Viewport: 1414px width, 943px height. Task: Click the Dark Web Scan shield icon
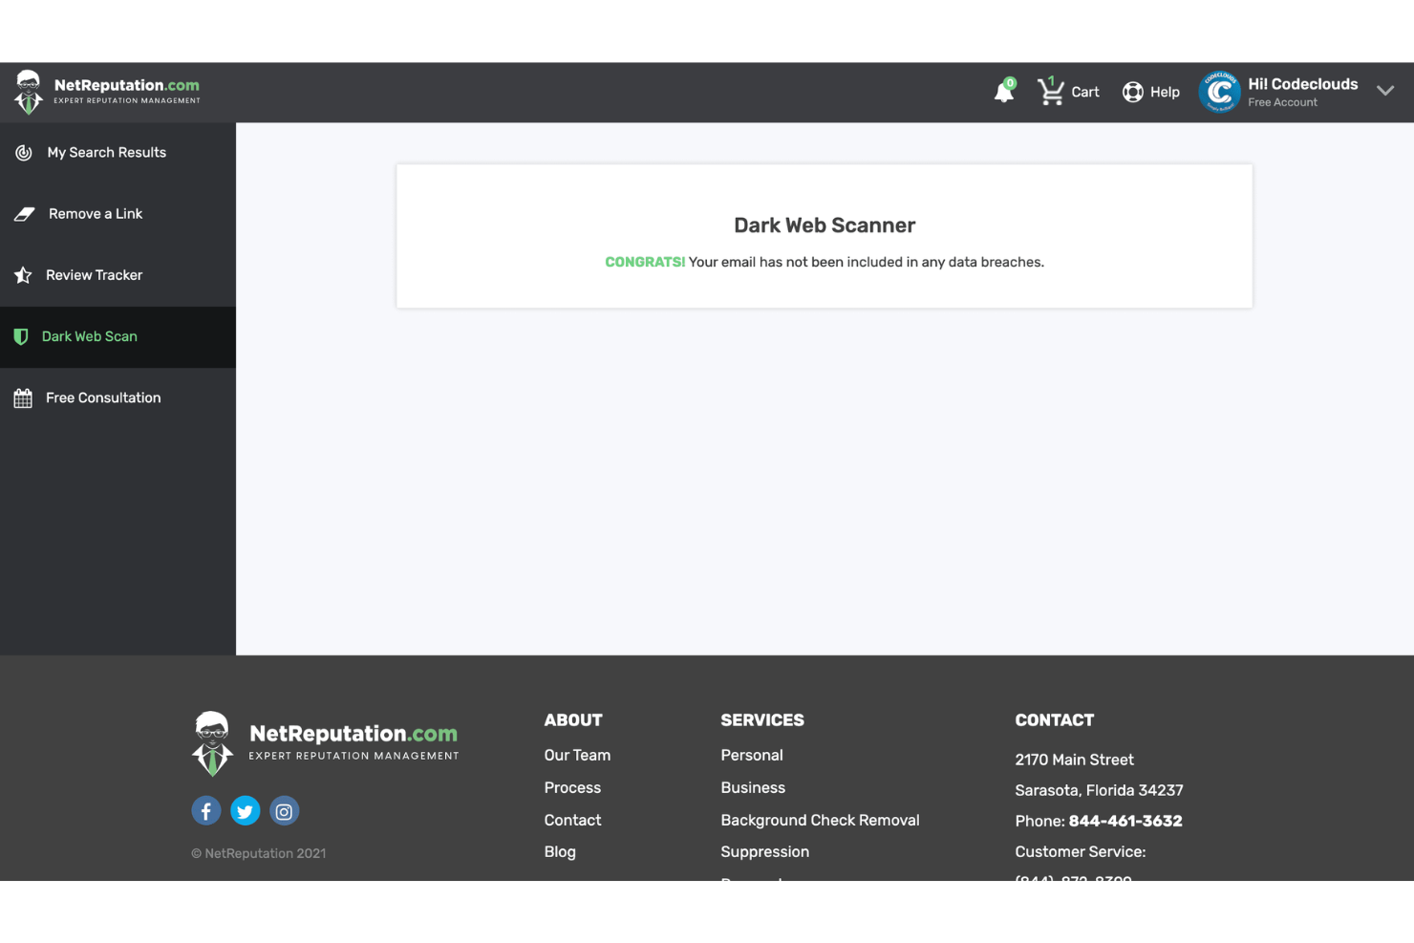[20, 336]
